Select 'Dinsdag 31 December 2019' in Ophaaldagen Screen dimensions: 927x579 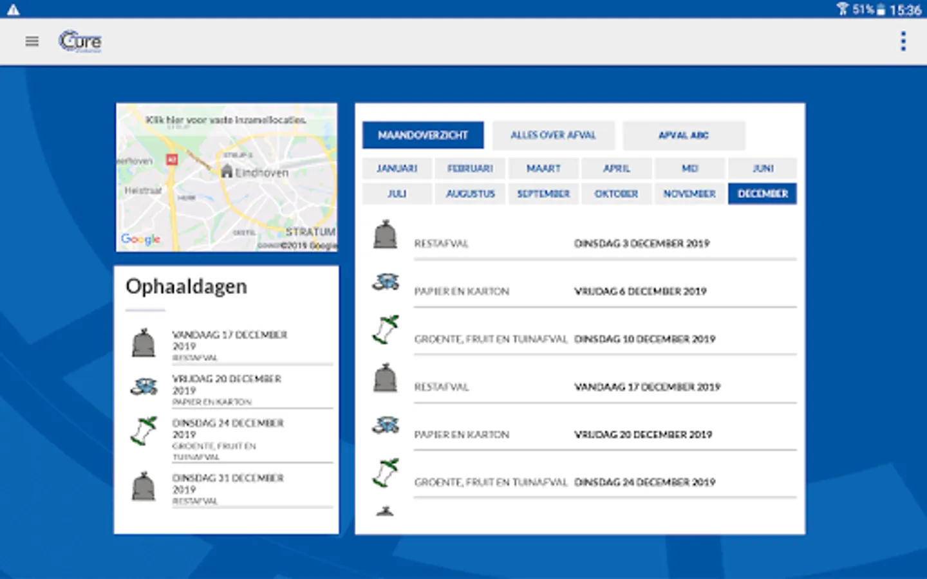228,484
